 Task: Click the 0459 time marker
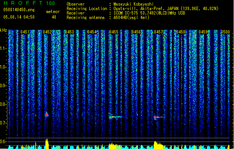point(203,32)
